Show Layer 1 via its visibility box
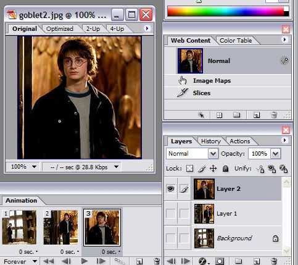 (x=171, y=213)
